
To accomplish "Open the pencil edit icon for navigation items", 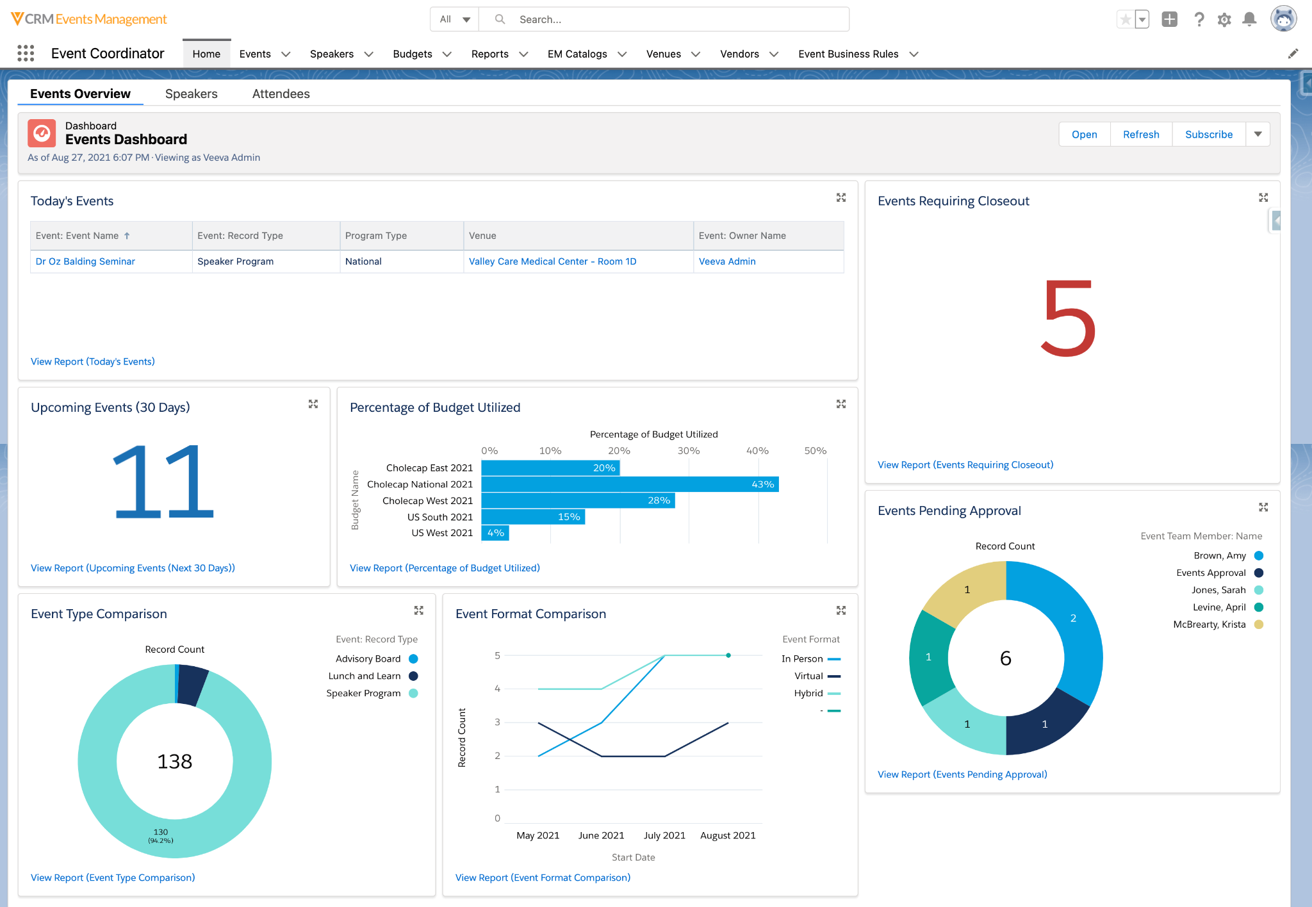I will tap(1293, 54).
